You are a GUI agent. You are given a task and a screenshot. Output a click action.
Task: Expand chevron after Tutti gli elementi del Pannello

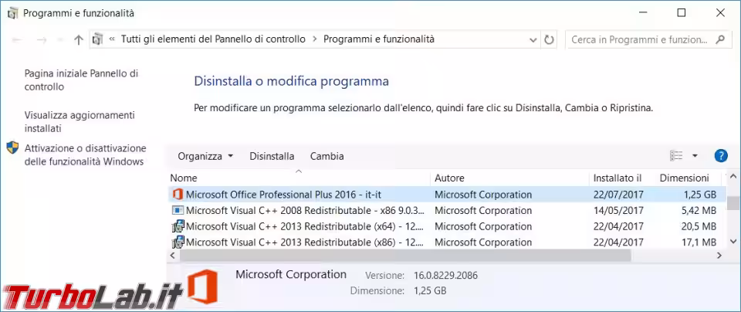314,39
